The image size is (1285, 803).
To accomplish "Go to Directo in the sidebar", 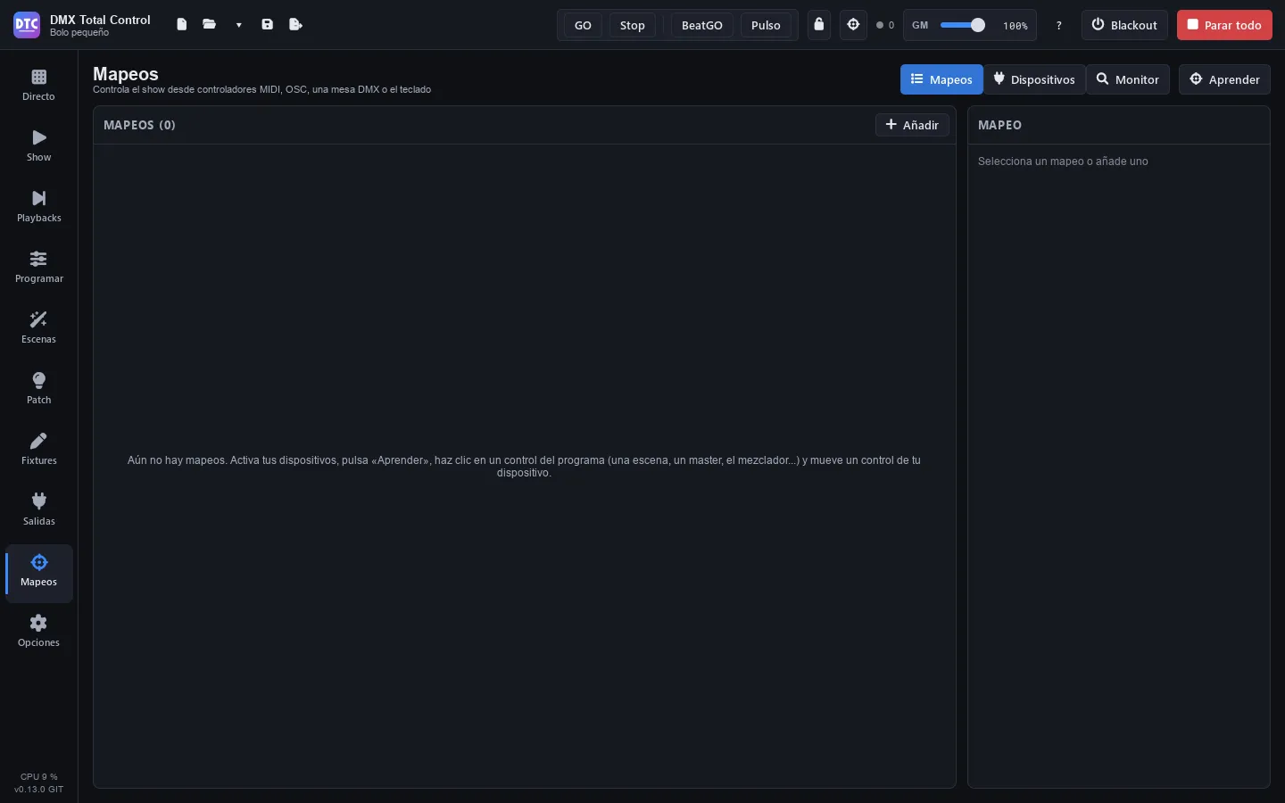I will coord(38,86).
